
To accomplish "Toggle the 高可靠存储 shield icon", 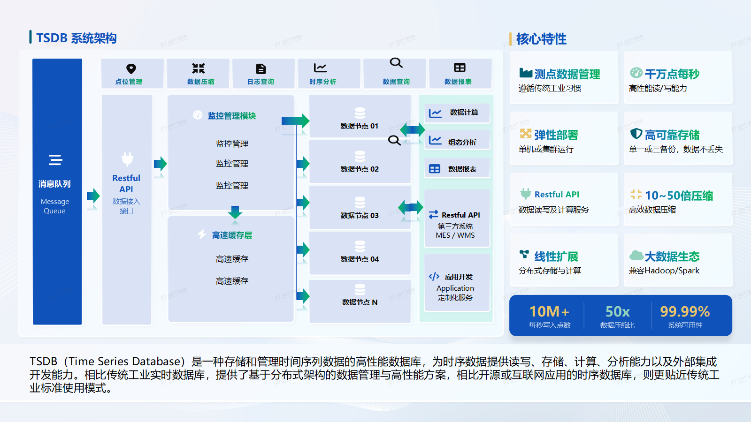I will pos(636,134).
